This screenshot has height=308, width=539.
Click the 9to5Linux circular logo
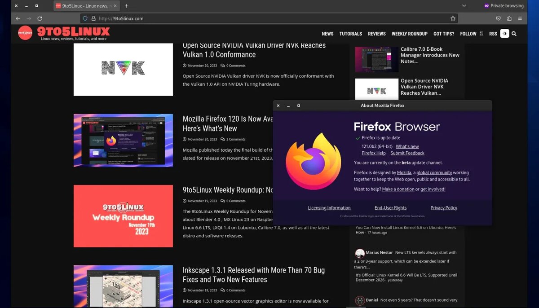pyautogui.click(x=25, y=33)
